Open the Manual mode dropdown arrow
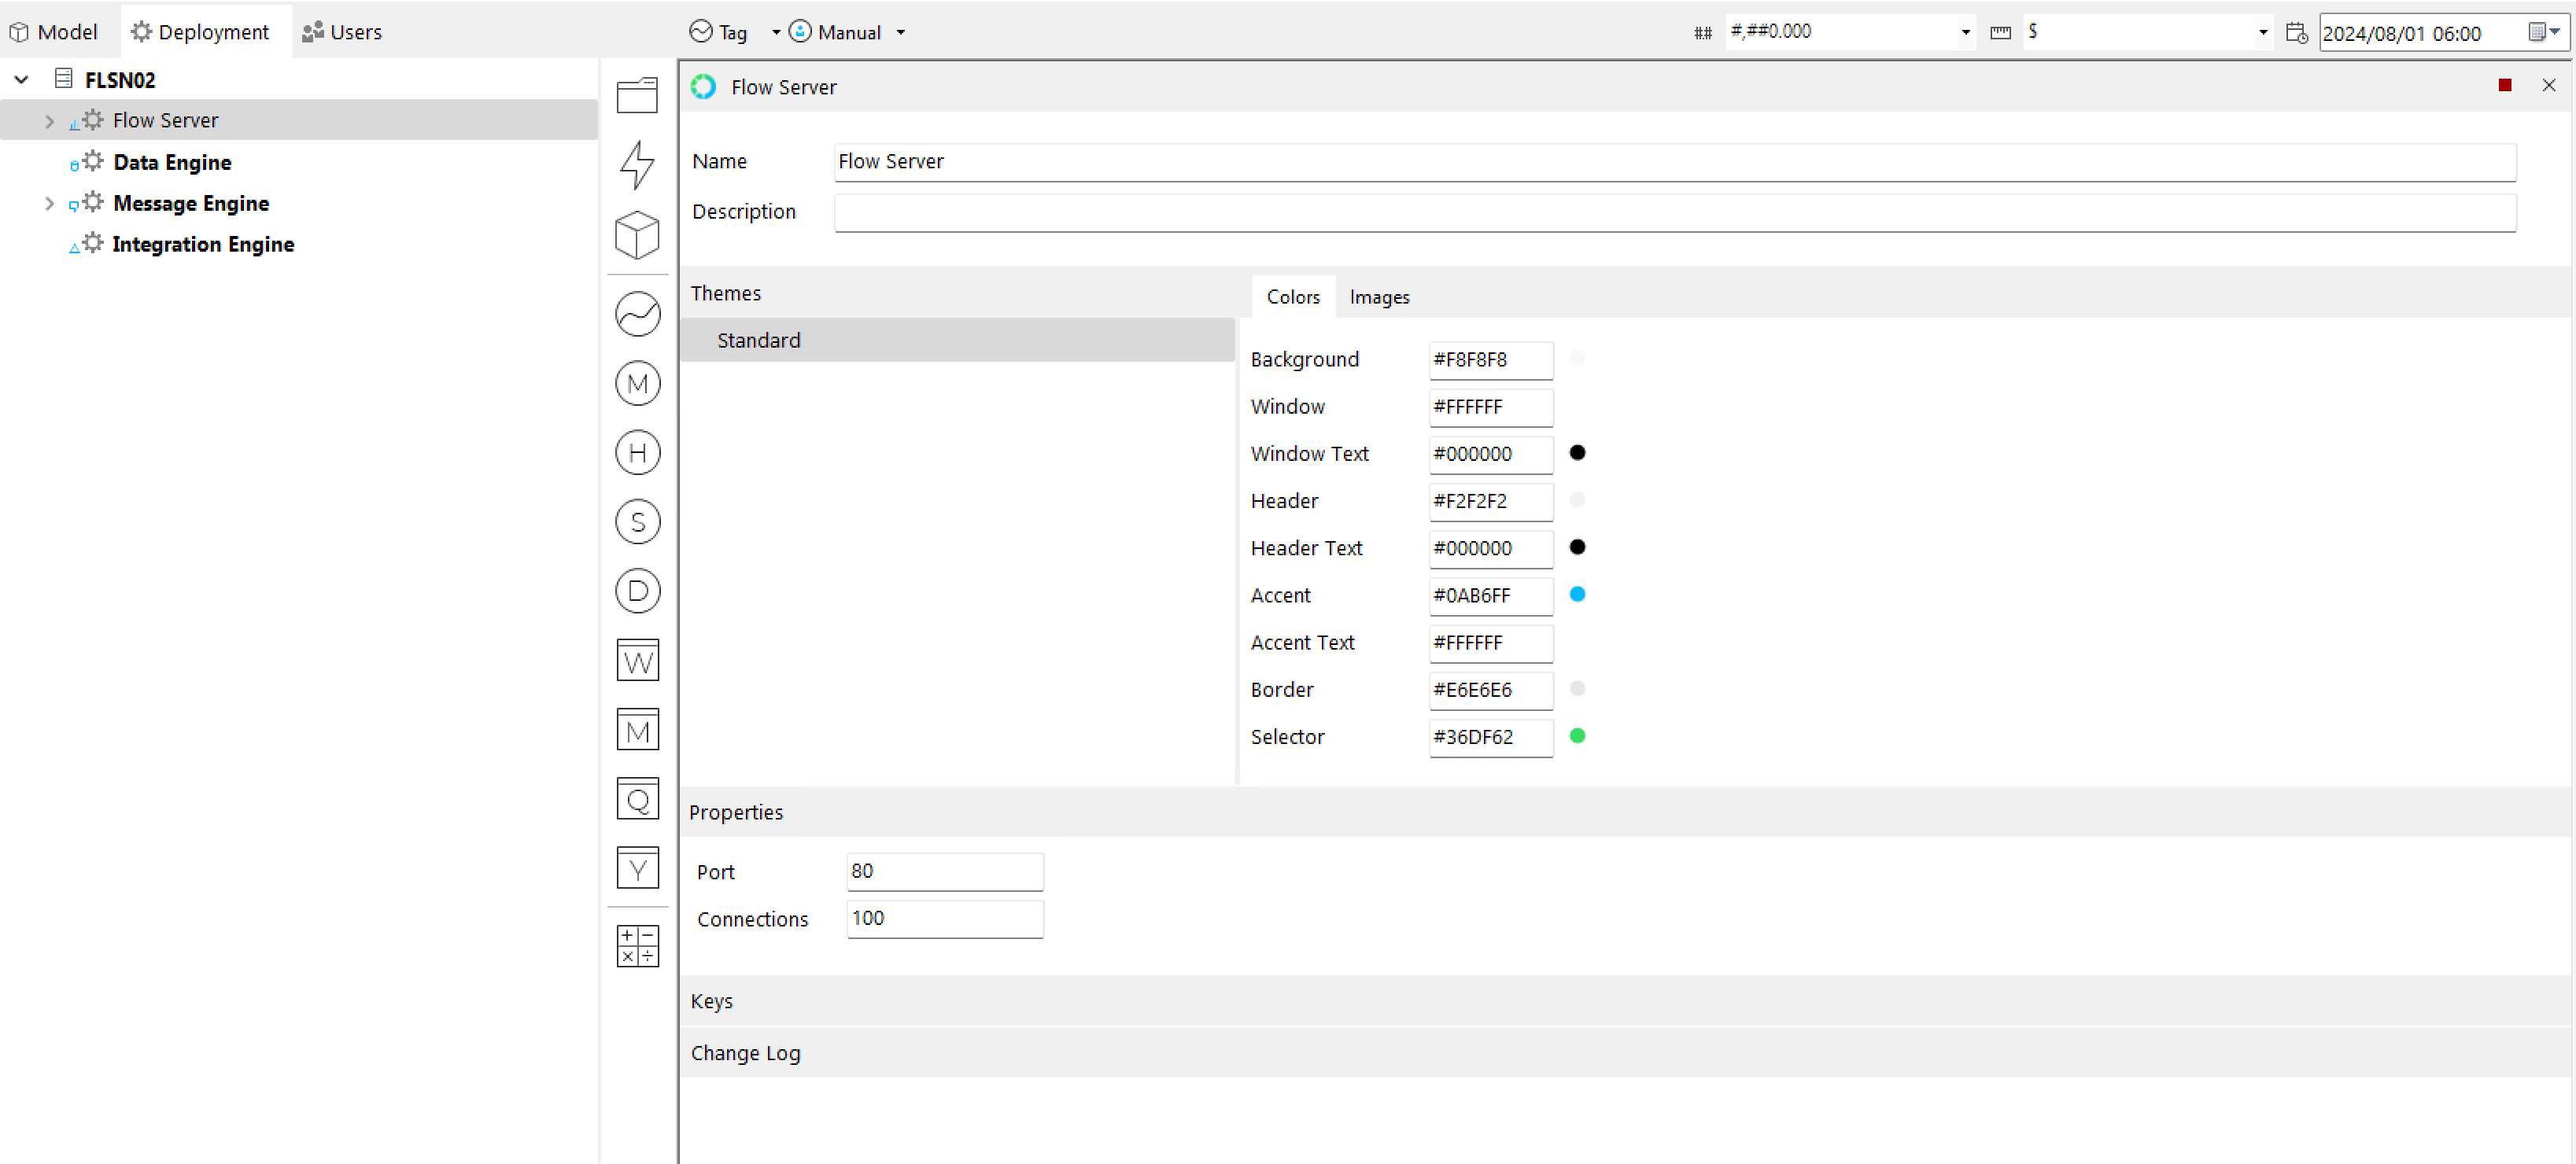The height and width of the screenshot is (1164, 2576). tap(901, 31)
